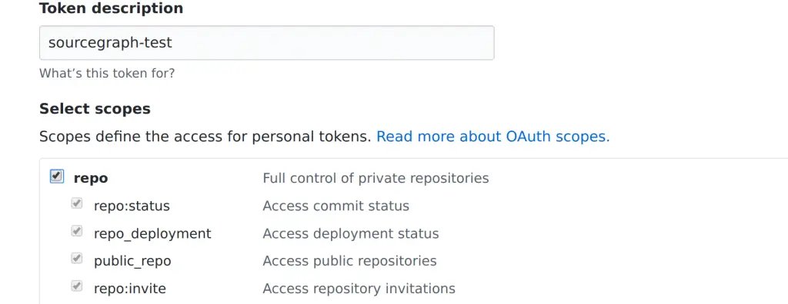Click the Select scopes heading
788x304 pixels.
[95, 109]
